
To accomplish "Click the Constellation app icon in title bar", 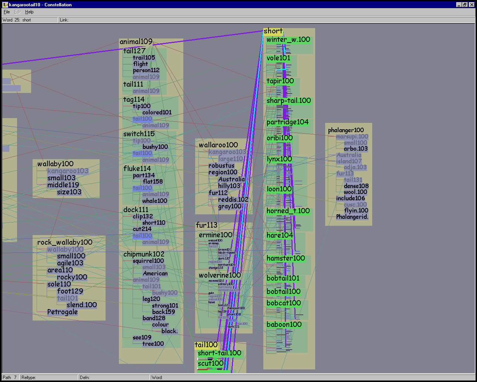I will (5, 4).
